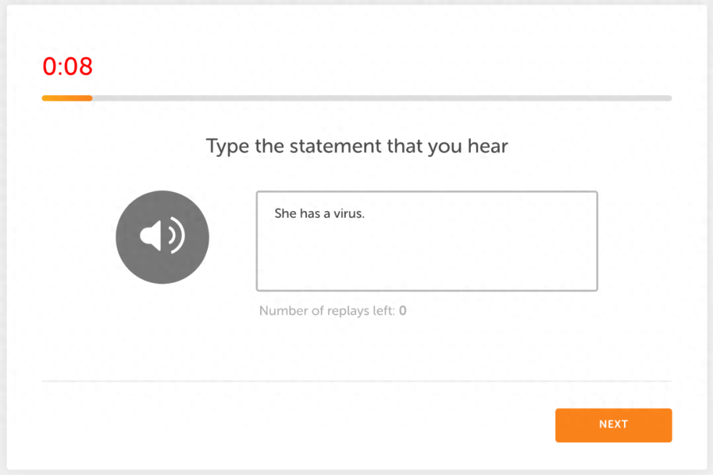Click the 'Type the statement that you hear' heading
Viewport: 713px width, 475px height.
(x=357, y=146)
